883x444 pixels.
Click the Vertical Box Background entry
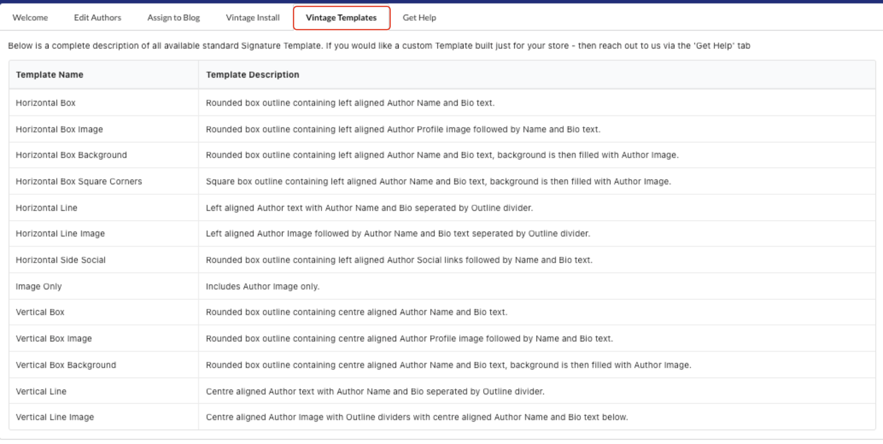tap(66, 365)
